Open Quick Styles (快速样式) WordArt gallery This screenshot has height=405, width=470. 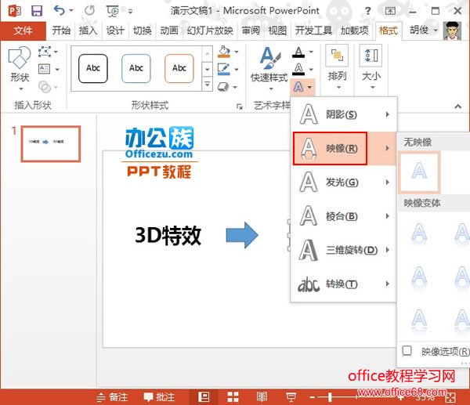tap(269, 69)
